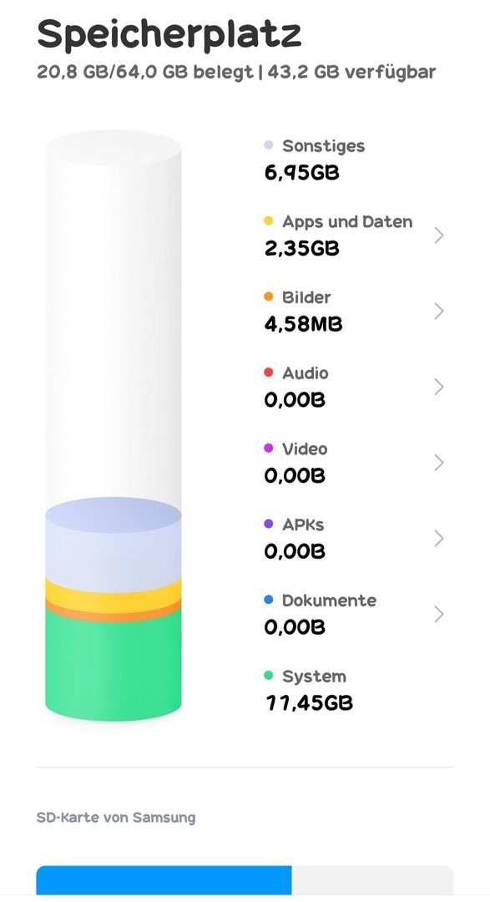Click the red Audio legend dot
The image size is (490, 902).
tap(269, 372)
